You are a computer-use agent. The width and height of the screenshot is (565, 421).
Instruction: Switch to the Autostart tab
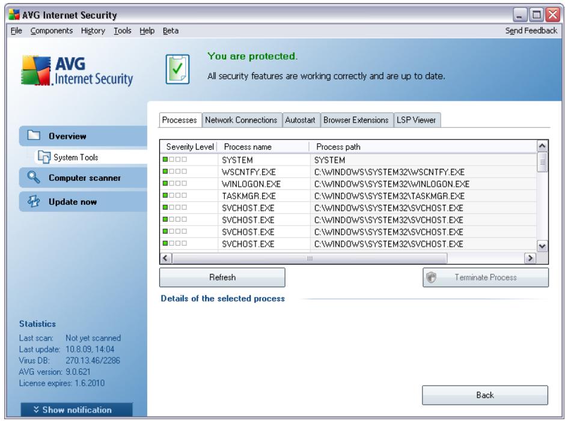pos(300,120)
